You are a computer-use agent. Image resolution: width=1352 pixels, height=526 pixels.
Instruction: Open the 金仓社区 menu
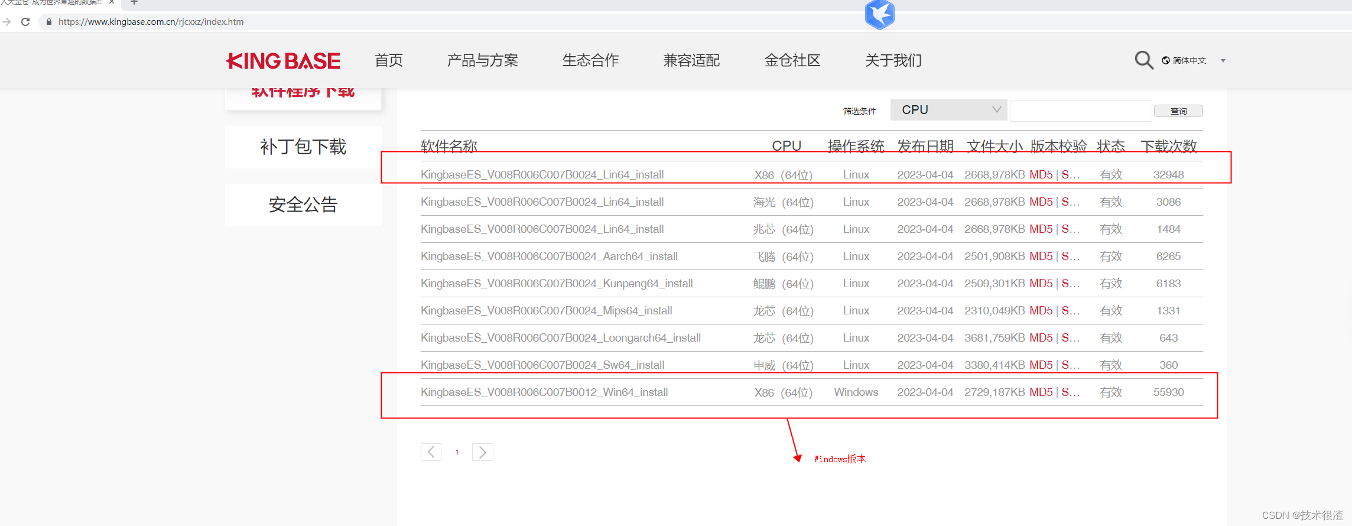792,60
